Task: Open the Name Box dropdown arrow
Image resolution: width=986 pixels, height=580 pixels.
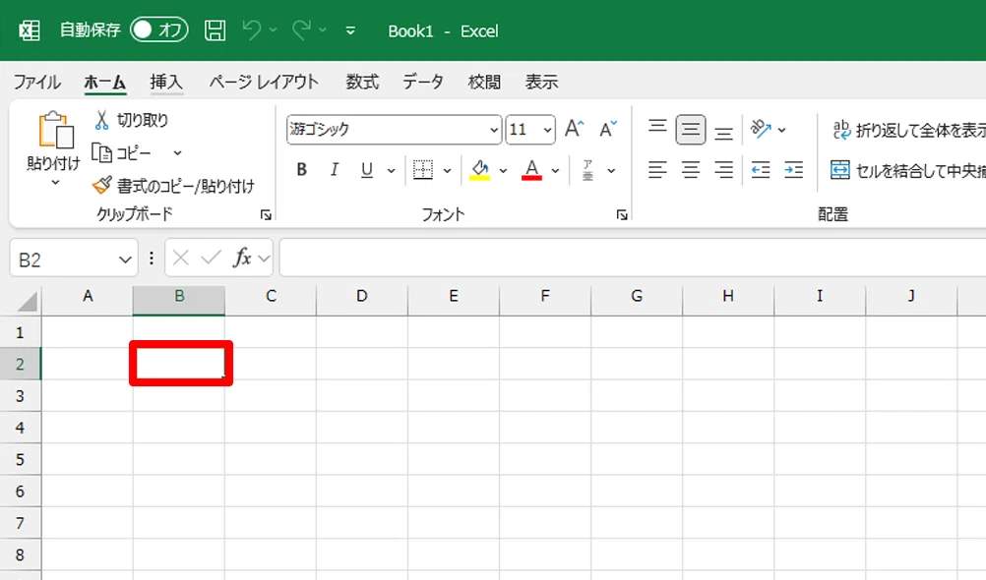Action: [125, 259]
